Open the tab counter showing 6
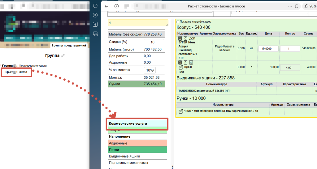The image size is (317, 169). 95,24
